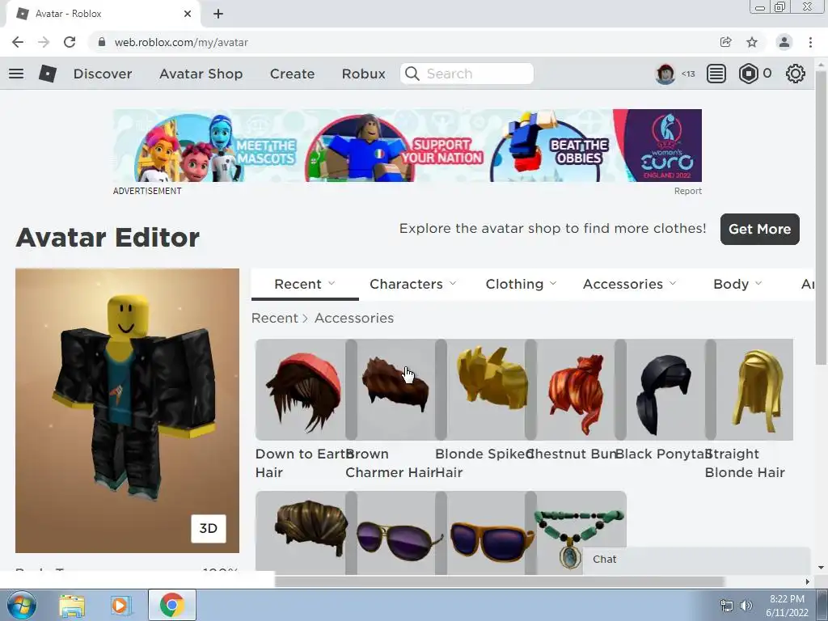Viewport: 828px width, 621px height.
Task: Open the Avatar Shop page
Action: click(x=201, y=74)
